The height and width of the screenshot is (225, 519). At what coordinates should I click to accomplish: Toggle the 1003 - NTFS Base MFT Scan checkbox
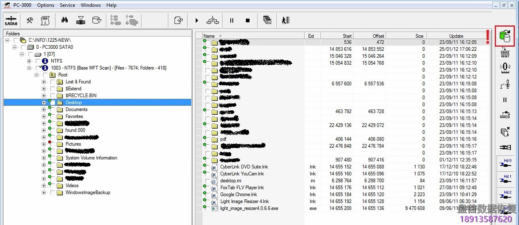[x=38, y=68]
